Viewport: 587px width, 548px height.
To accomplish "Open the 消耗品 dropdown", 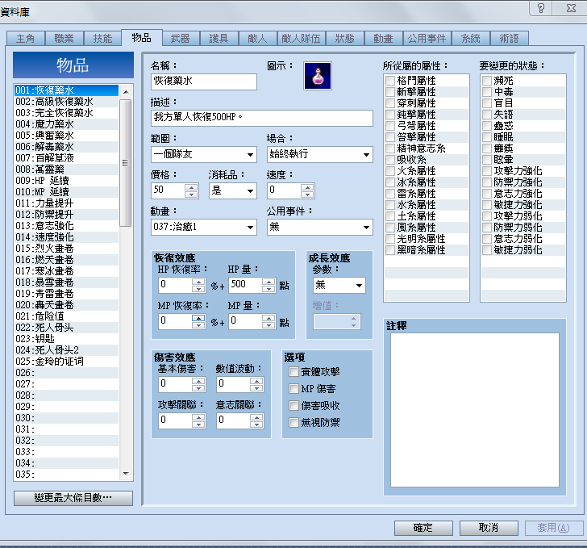I will [233, 190].
